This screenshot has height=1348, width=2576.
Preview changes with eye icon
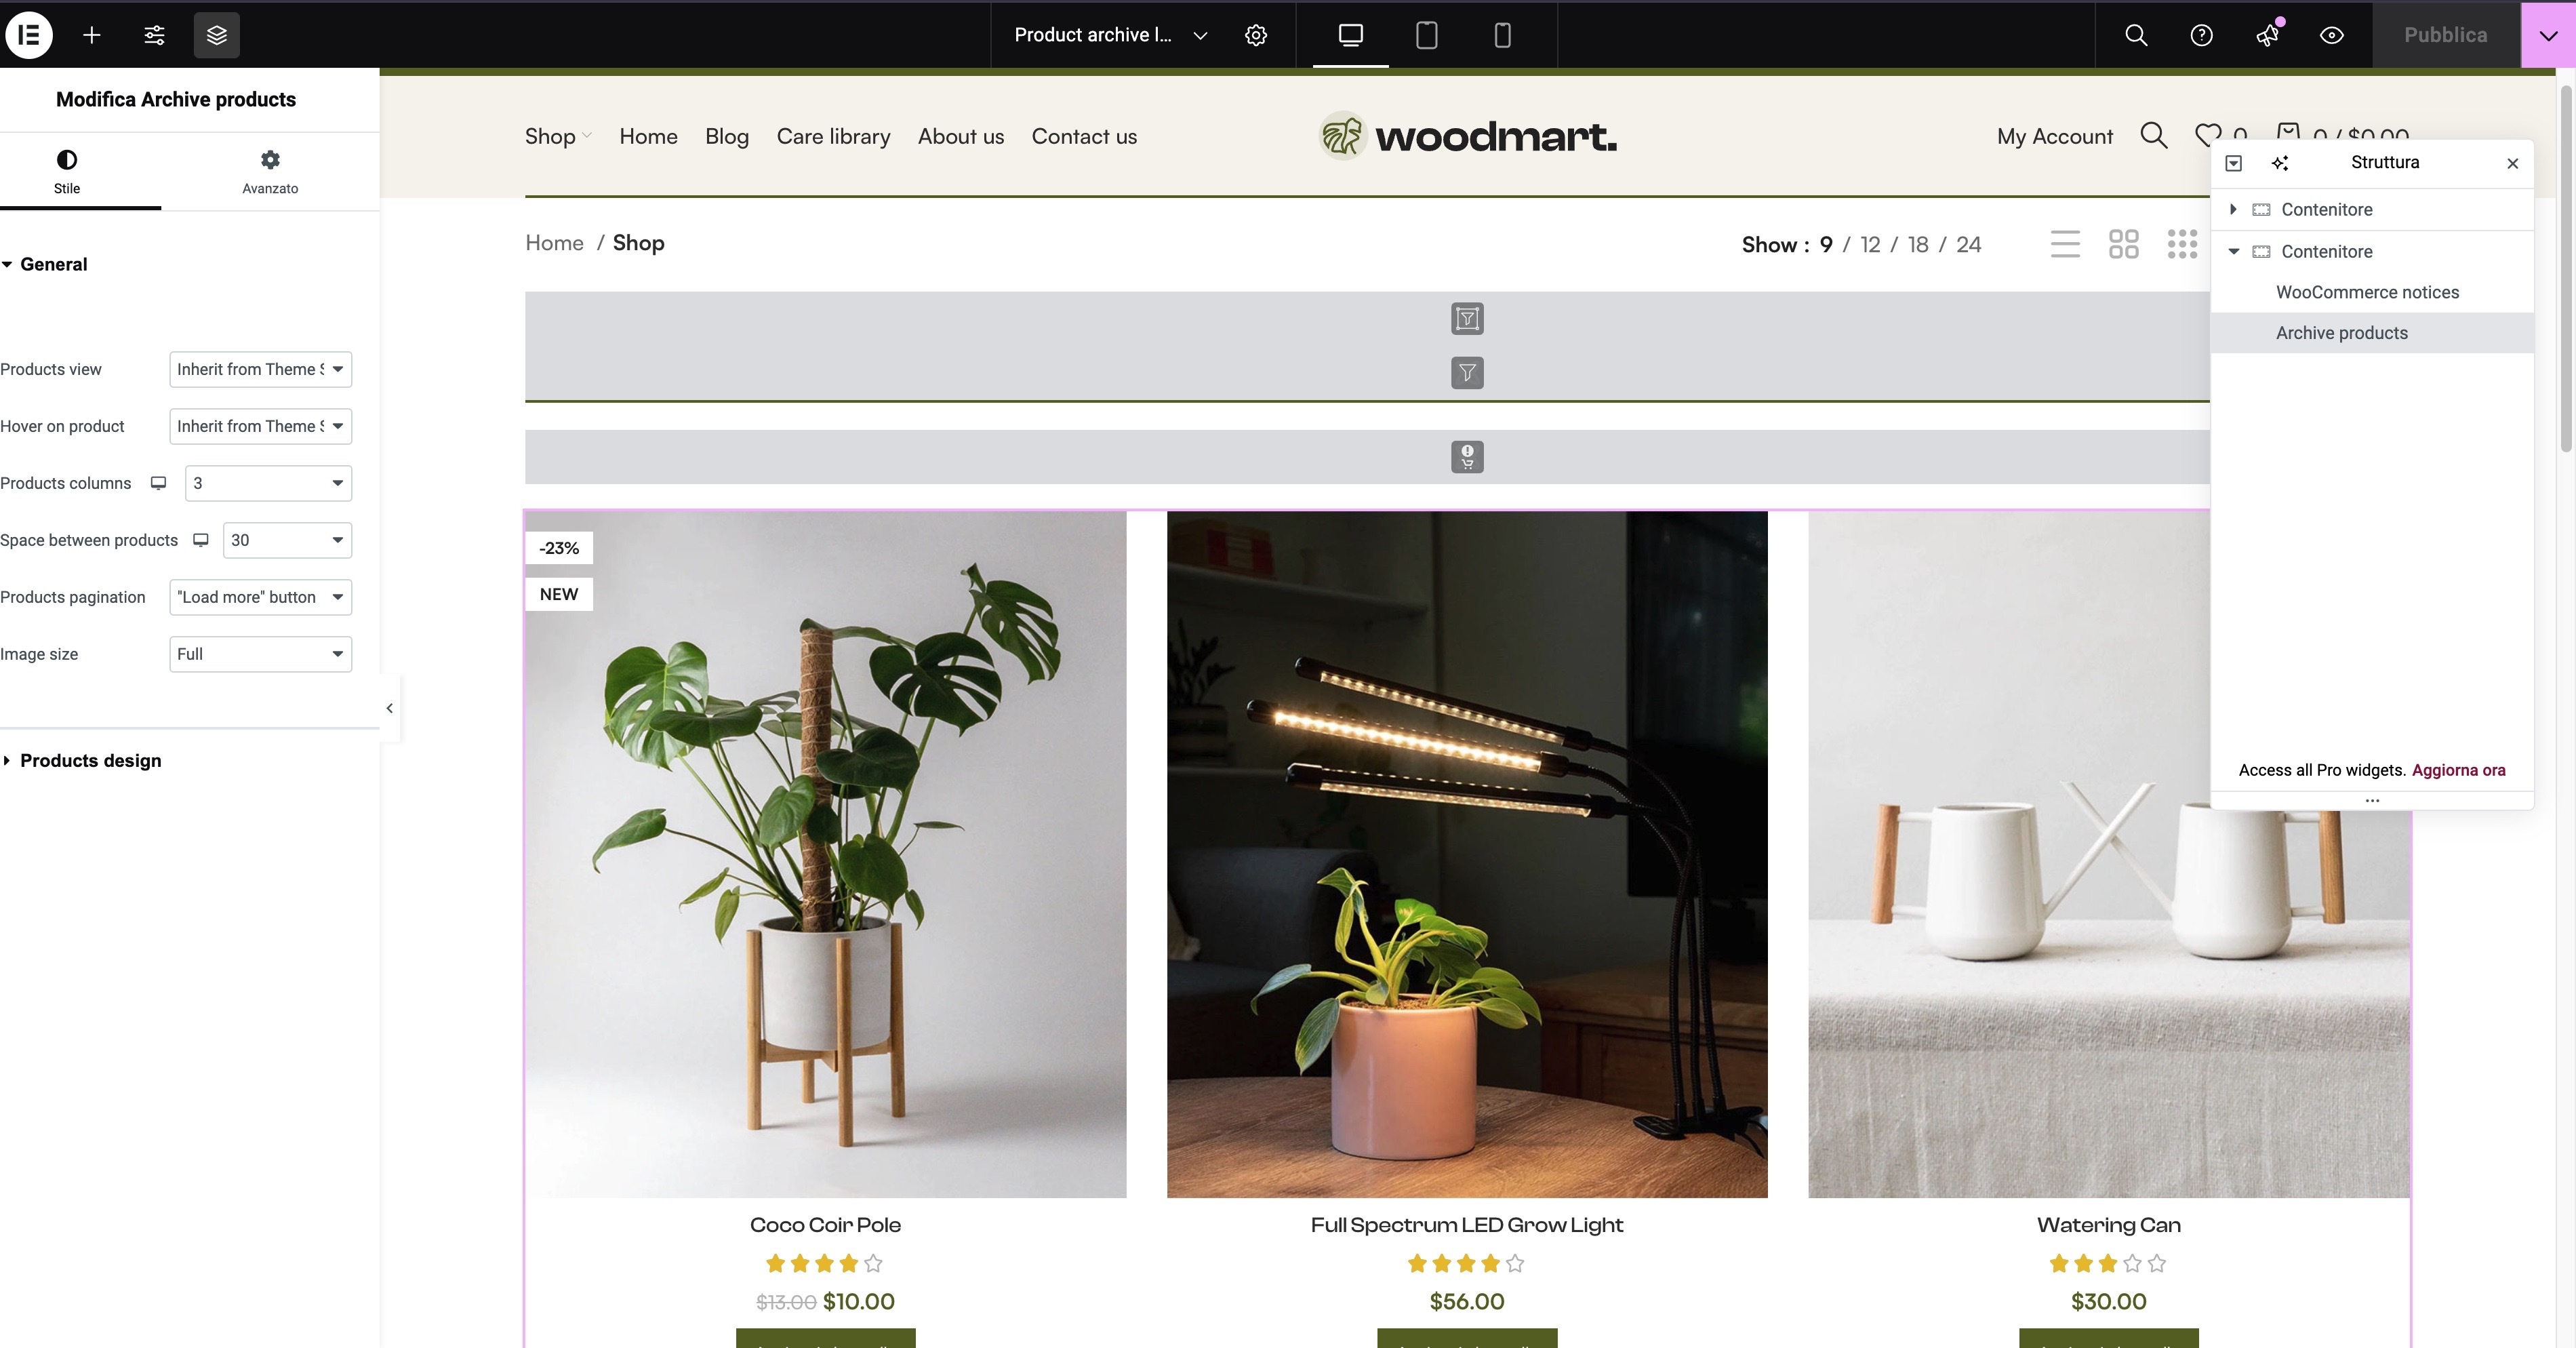pos(2332,35)
